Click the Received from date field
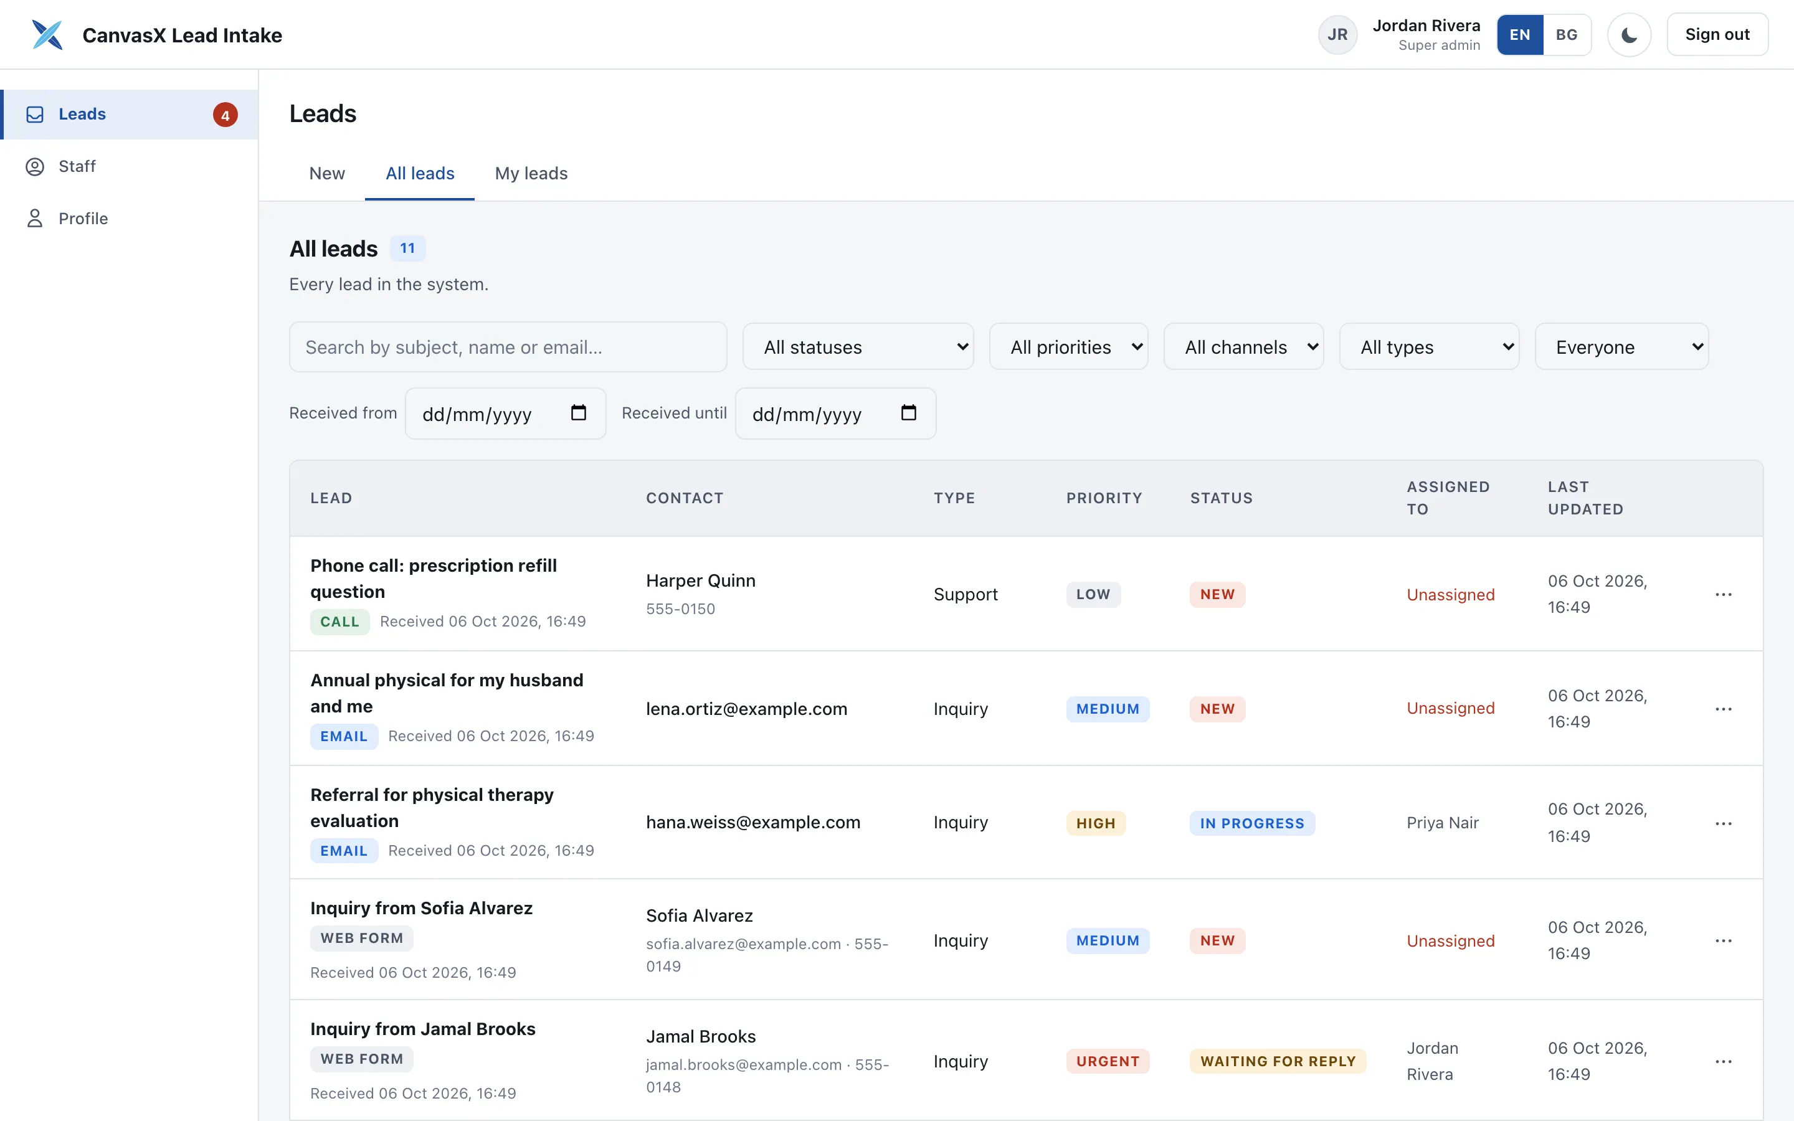Screen dimensions: 1794x1121 (506, 414)
